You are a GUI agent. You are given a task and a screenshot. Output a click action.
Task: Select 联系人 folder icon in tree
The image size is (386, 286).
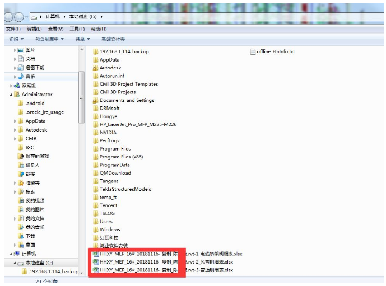21,165
